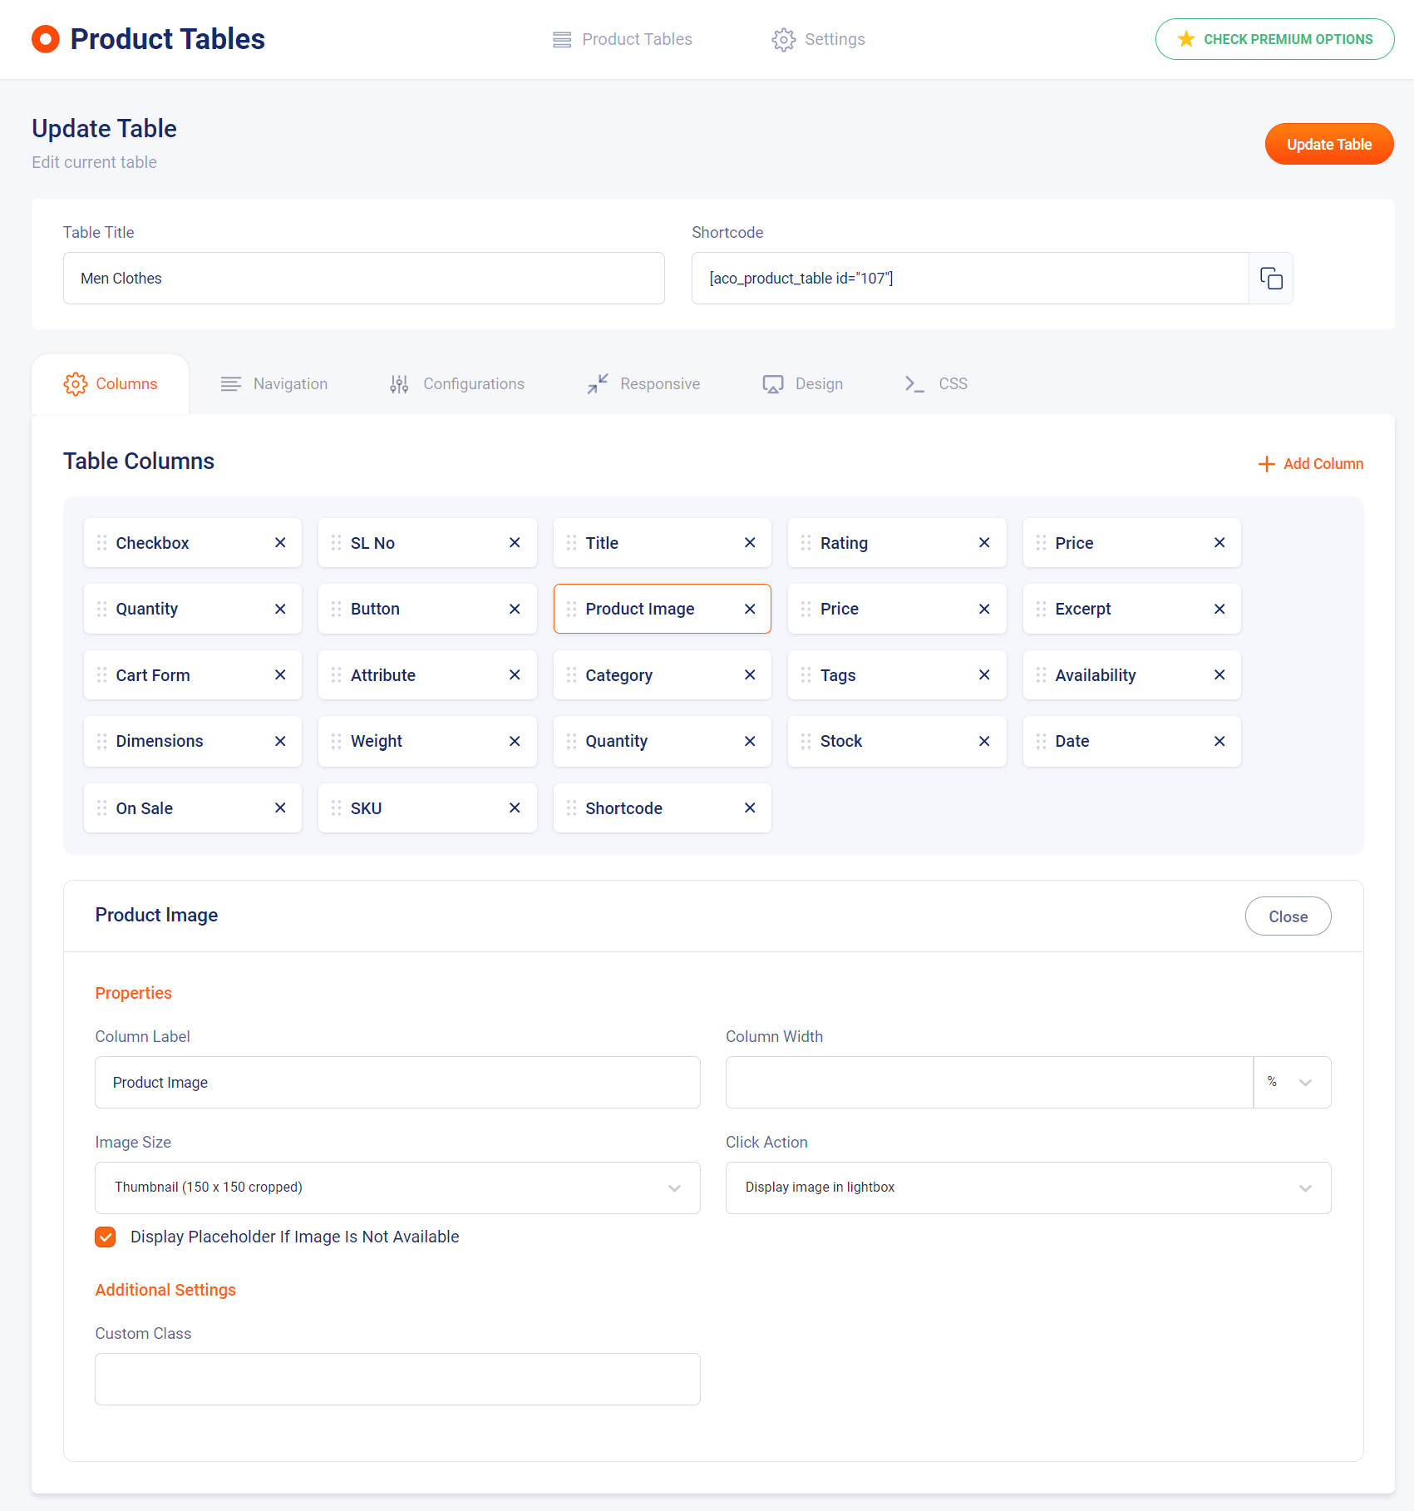Open the Image Size dropdown

tap(397, 1188)
